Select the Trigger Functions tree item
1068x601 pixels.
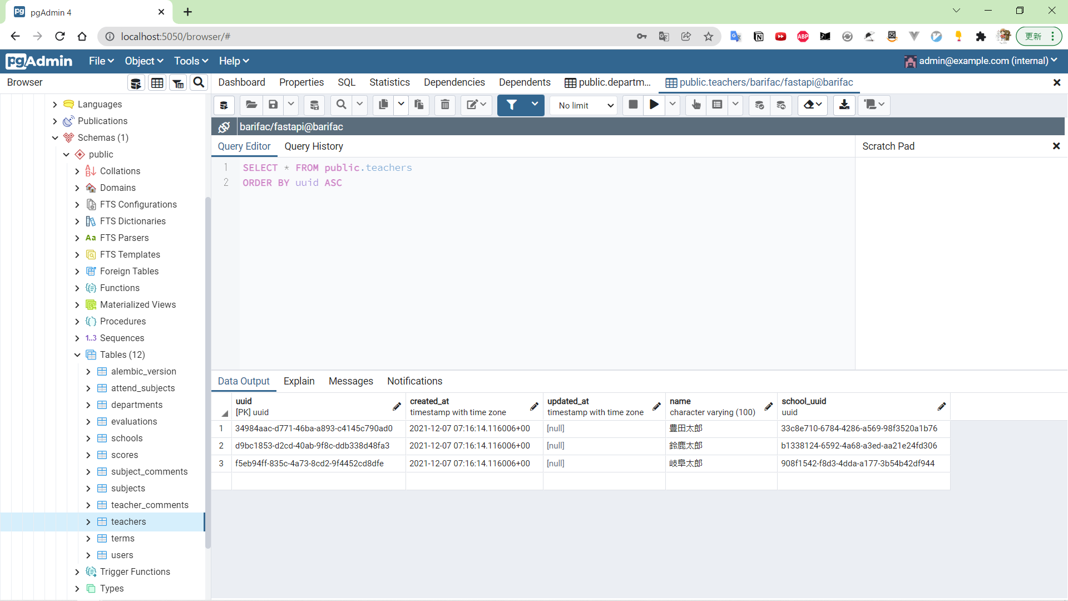135,572
